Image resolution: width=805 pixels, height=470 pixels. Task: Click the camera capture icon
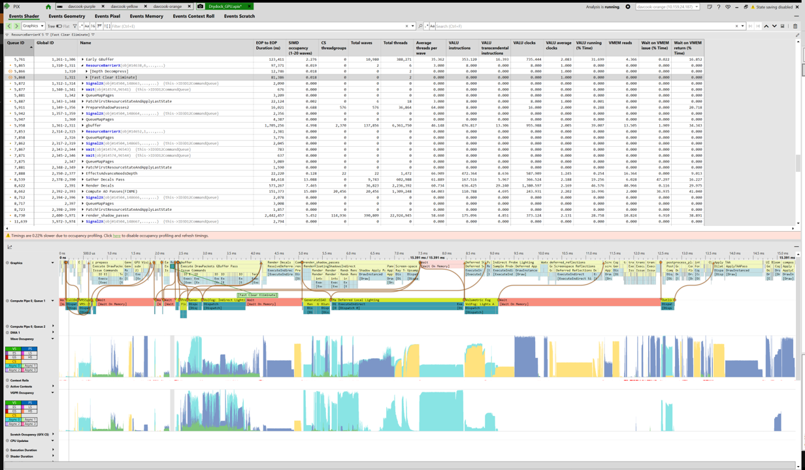200,7
